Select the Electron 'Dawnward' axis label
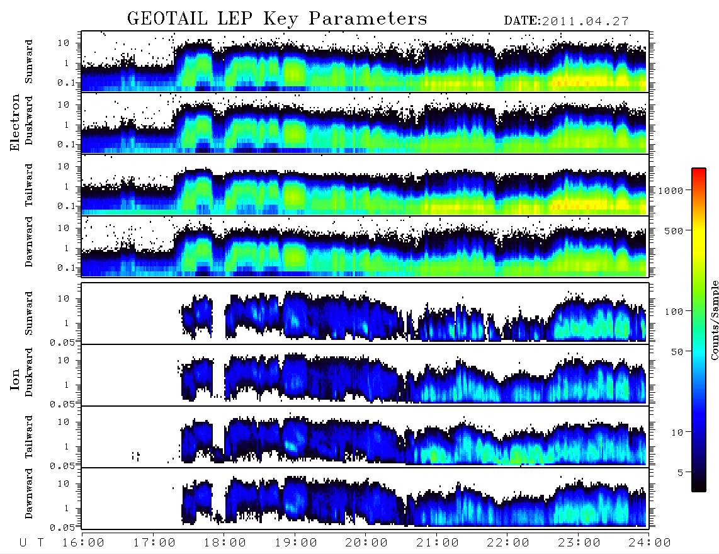The image size is (719, 554). click(29, 242)
